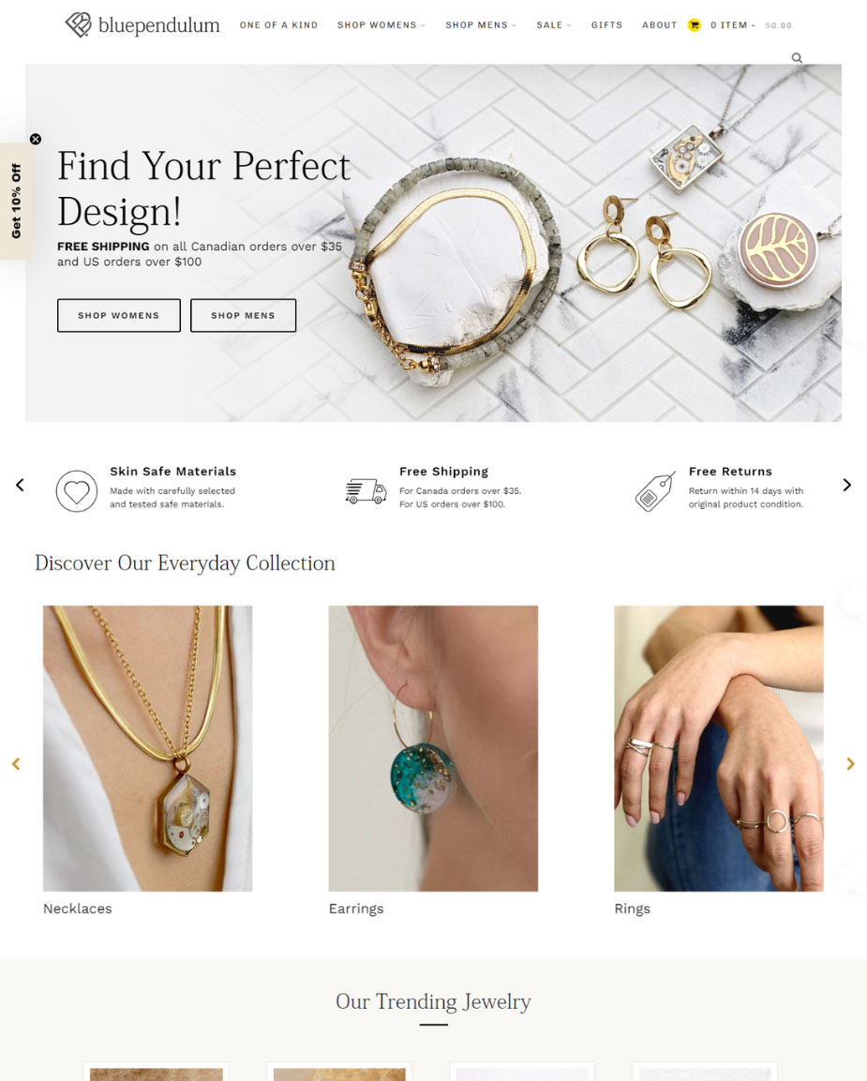867x1081 pixels.
Task: Go to next features slide arrow
Action: point(847,485)
